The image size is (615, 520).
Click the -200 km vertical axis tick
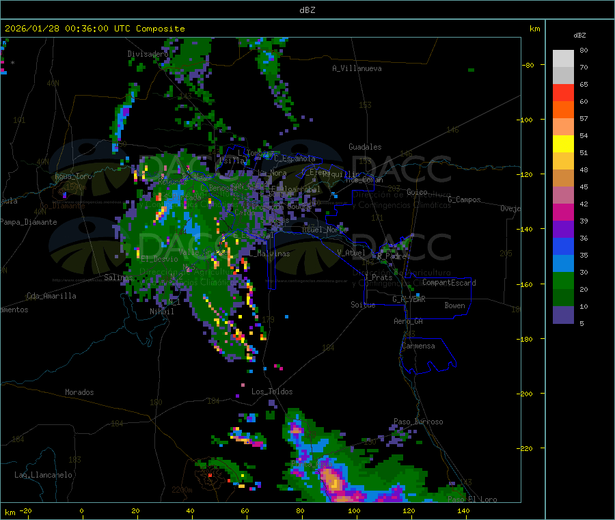click(525, 394)
